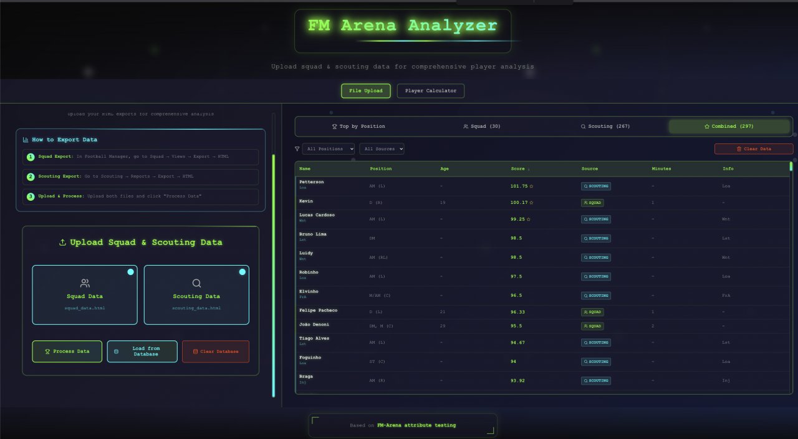
Task: Click the SCOUTING badge in Petterson row
Action: pyautogui.click(x=596, y=186)
